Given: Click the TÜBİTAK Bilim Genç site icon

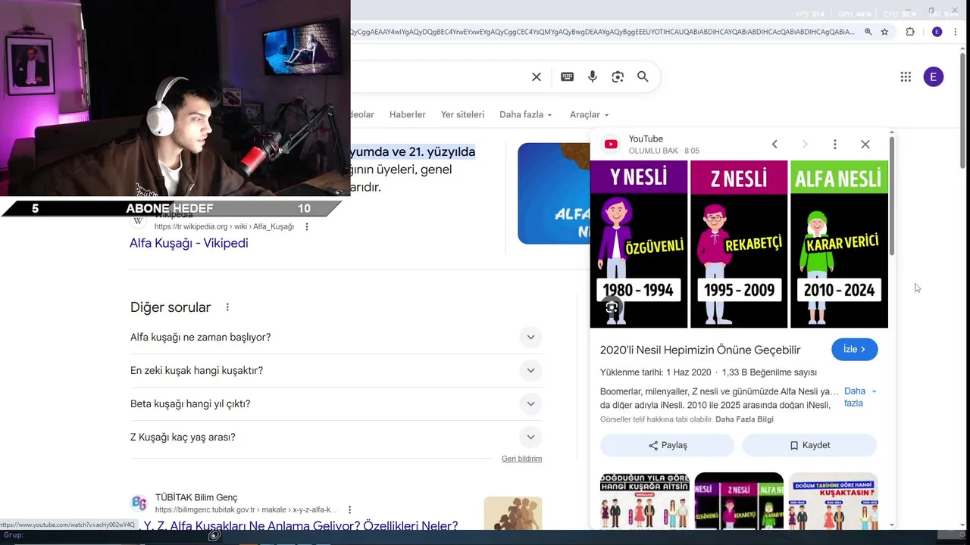Looking at the screenshot, I should coord(139,503).
